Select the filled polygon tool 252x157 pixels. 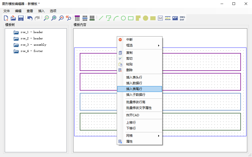tap(138, 18)
